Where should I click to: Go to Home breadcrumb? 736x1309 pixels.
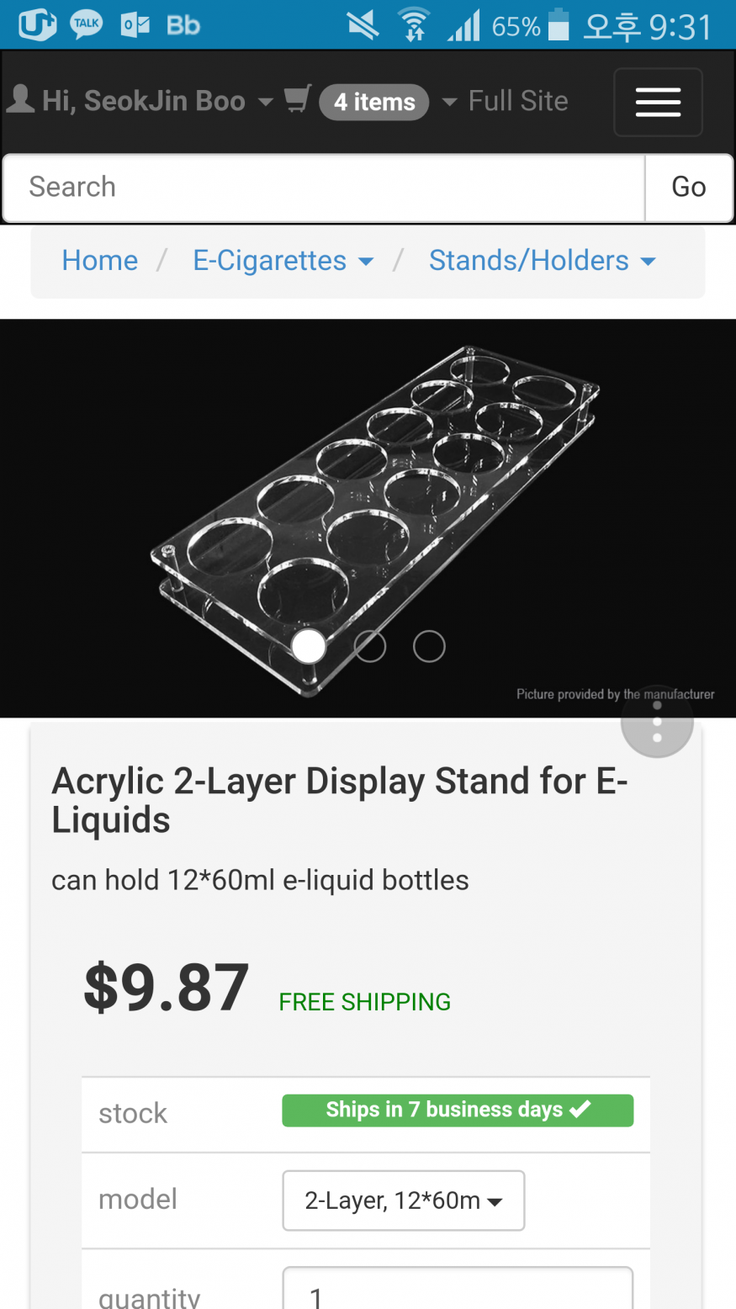[100, 261]
